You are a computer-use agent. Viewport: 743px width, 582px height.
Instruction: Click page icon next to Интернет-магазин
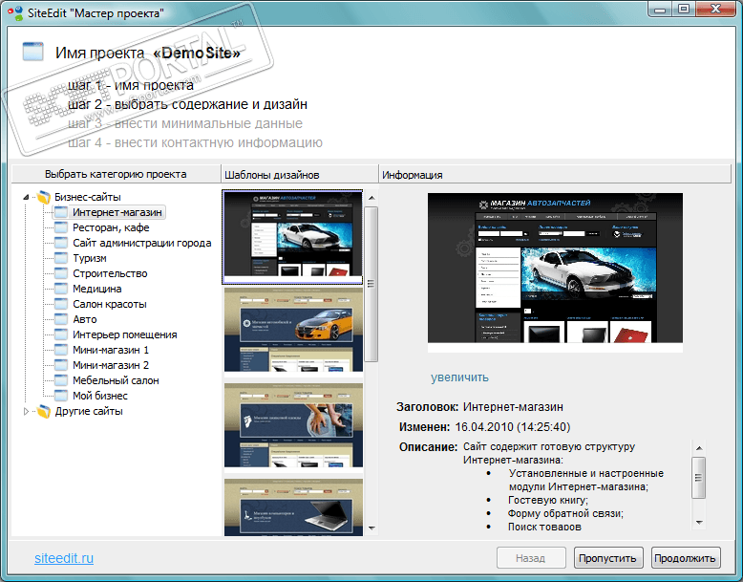click(x=61, y=212)
